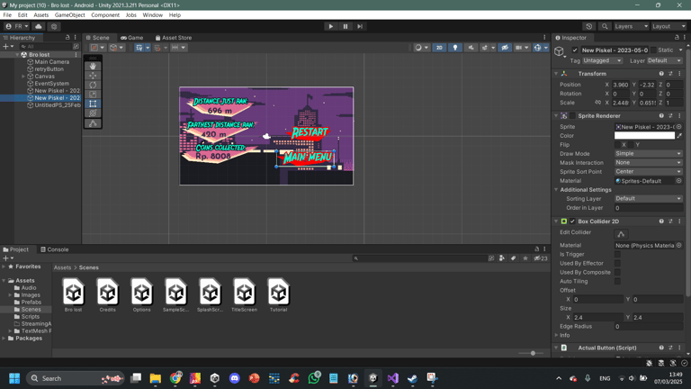Open Undo History icon in top toolbar

pyautogui.click(x=589, y=26)
